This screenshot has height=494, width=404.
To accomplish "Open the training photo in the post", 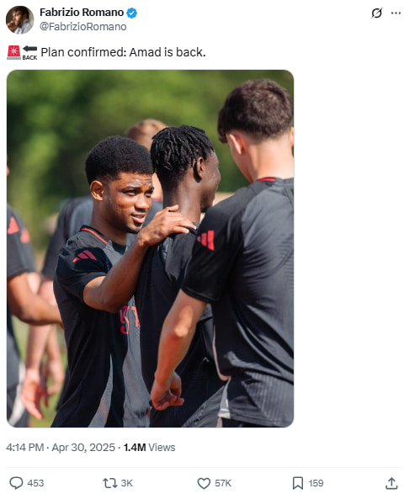I will click(151, 248).
